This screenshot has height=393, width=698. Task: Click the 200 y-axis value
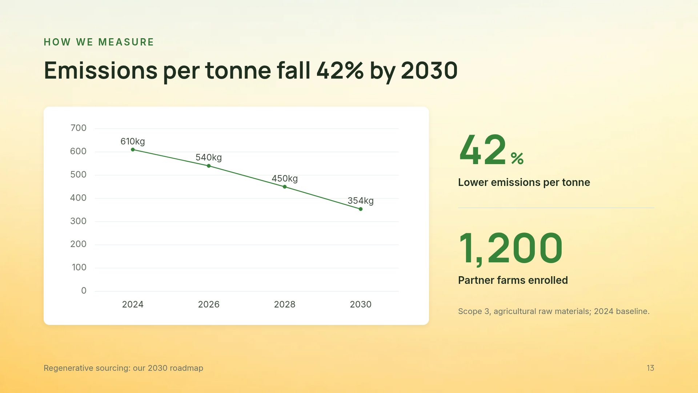[79, 244]
